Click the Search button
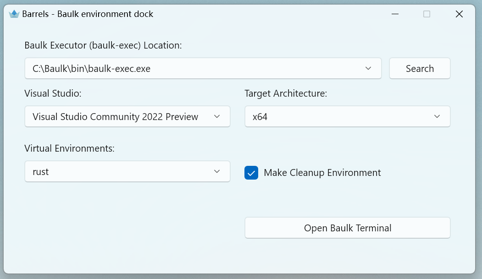482x279 pixels. [x=420, y=68]
